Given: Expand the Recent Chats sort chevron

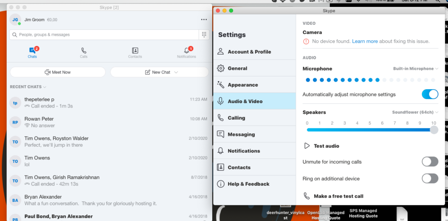Looking at the screenshot, I should coord(45,87).
